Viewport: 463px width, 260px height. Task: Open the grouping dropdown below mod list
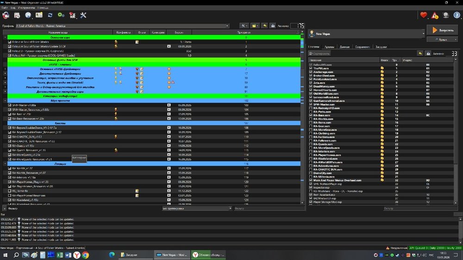click(197, 208)
